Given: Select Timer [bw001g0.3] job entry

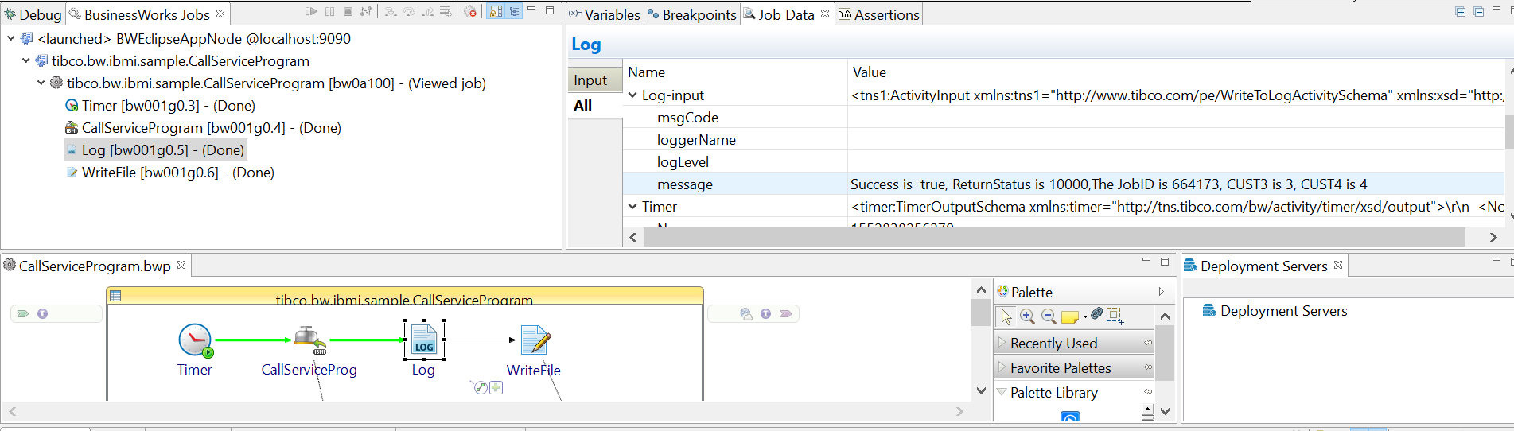Looking at the screenshot, I should pyautogui.click(x=160, y=106).
